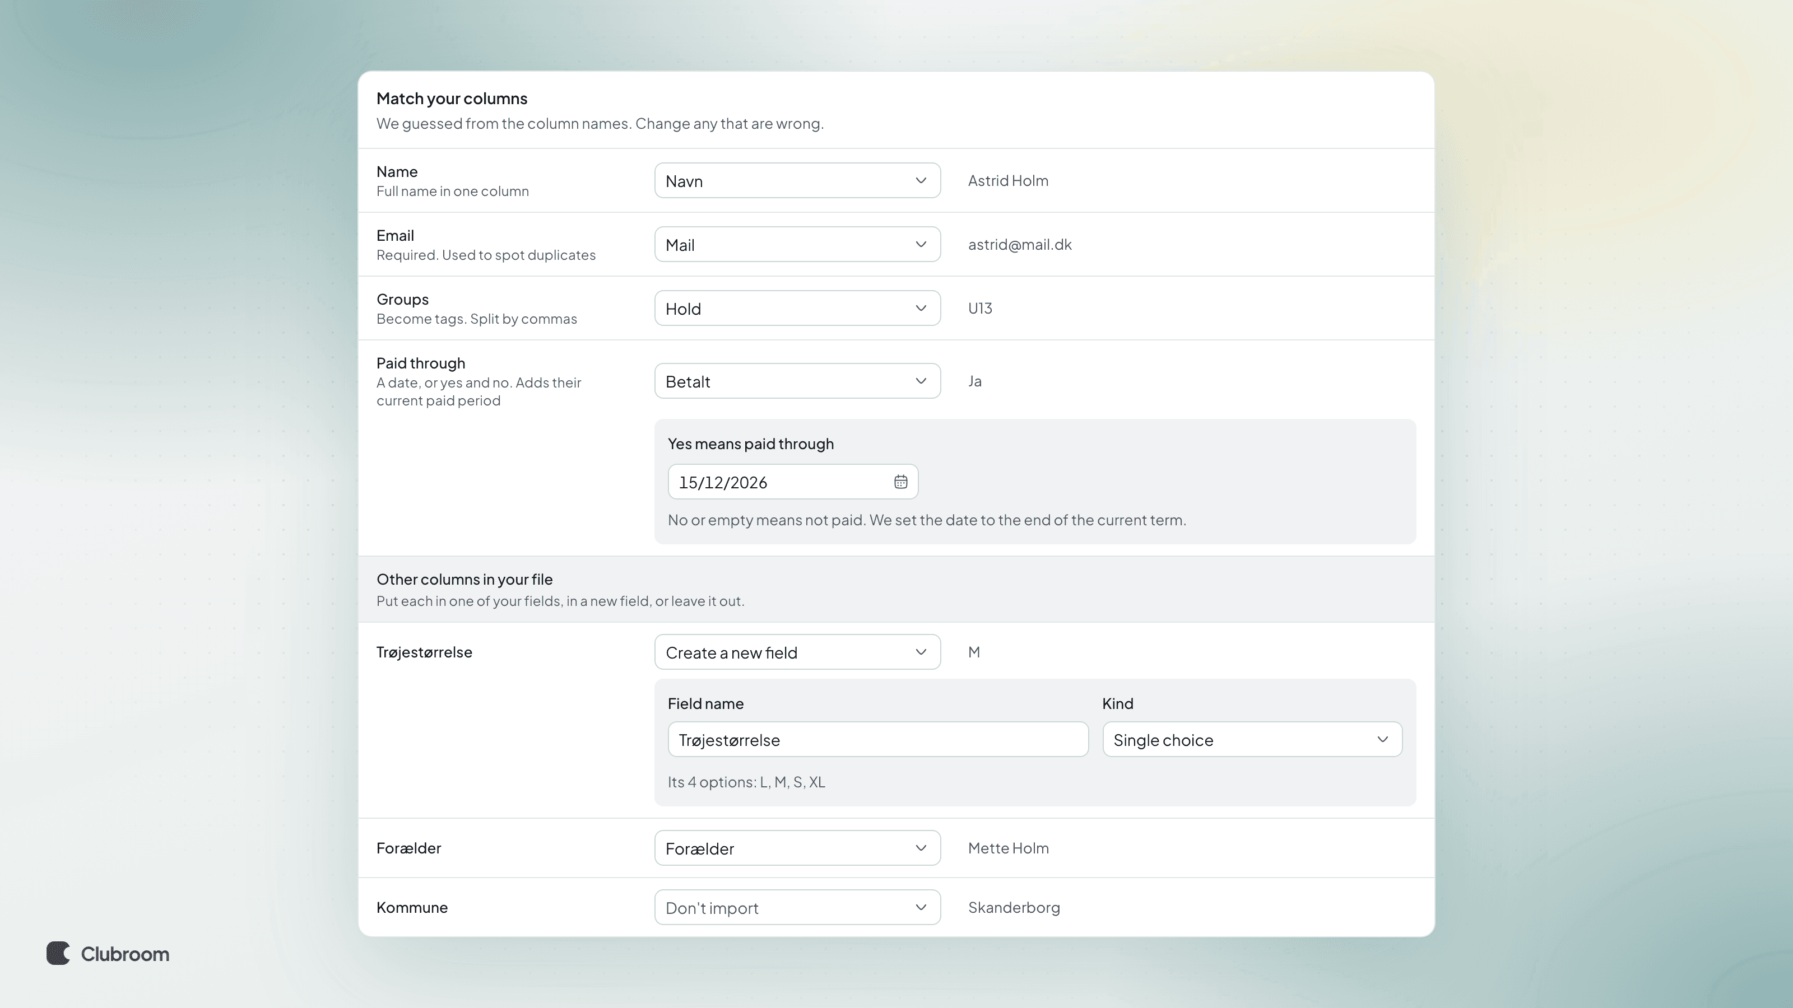
Task: Click the Become tags. Split by commas hint
Action: point(477,319)
